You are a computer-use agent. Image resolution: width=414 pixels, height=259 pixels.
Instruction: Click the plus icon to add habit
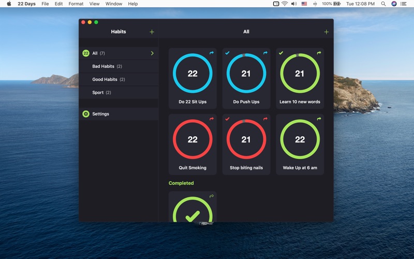326,32
